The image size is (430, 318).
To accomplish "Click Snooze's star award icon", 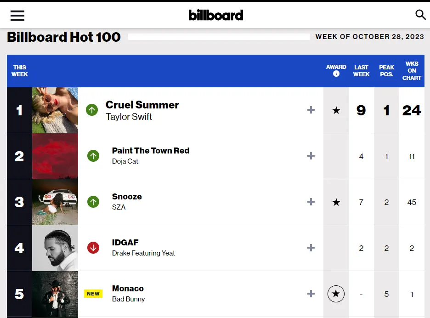I will point(336,202).
